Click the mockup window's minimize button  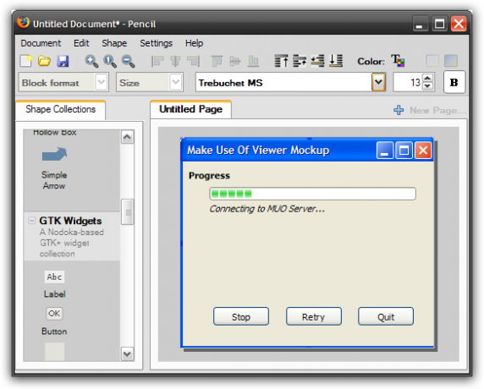point(385,151)
